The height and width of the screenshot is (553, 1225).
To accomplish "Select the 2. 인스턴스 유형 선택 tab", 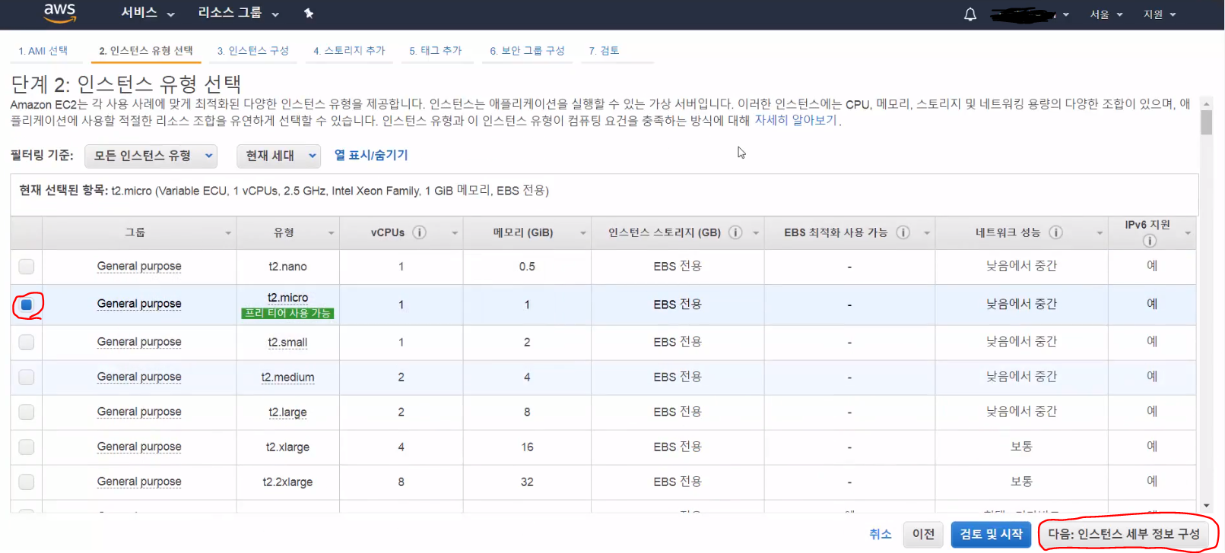I will (x=146, y=51).
